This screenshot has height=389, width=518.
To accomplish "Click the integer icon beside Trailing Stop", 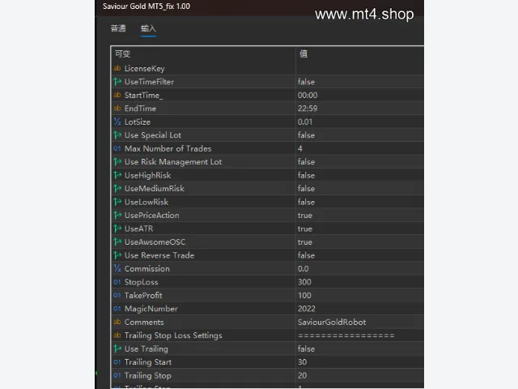I will point(117,375).
